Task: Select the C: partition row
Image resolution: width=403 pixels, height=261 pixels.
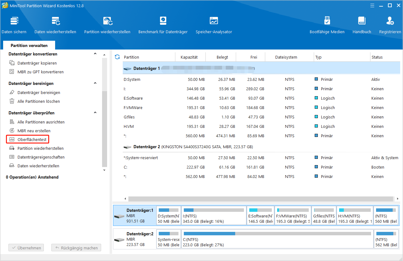Action: click(261, 167)
